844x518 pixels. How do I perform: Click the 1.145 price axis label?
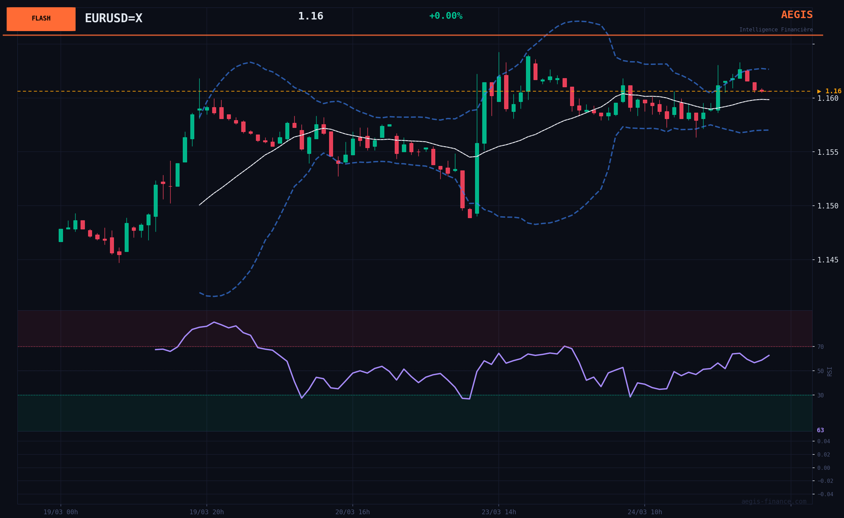[828, 260]
